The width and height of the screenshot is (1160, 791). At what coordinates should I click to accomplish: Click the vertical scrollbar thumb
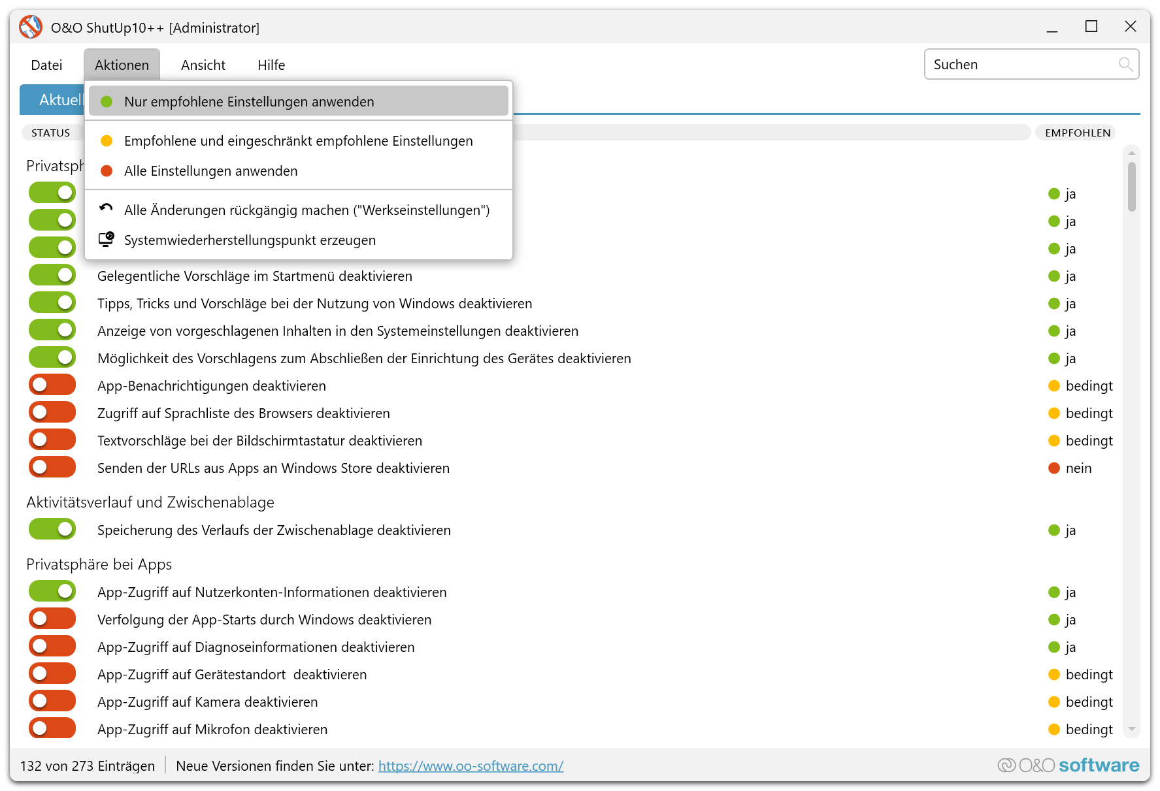[x=1131, y=186]
